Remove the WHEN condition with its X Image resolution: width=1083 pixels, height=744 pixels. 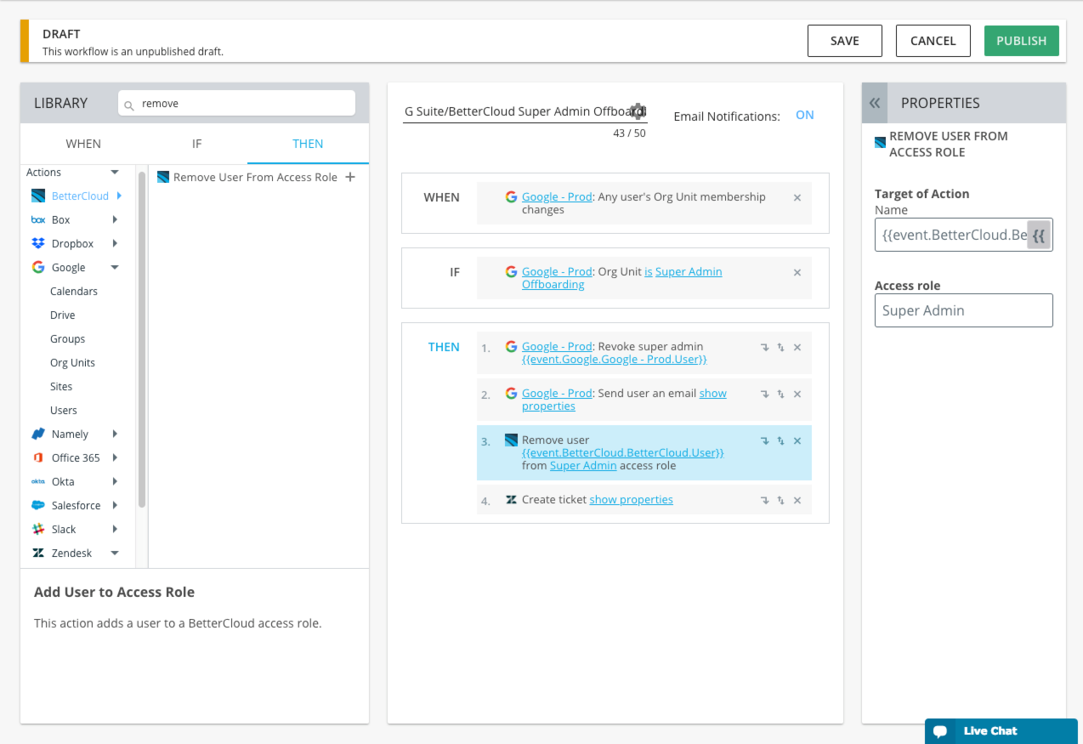coord(797,197)
